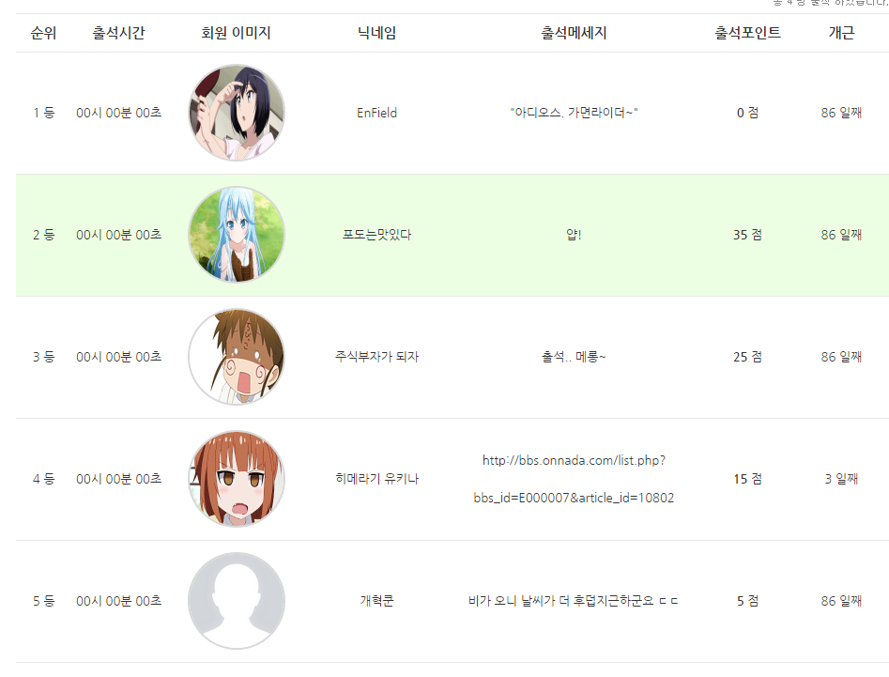Click the 35 점 points in highlighted row
Image resolution: width=889 pixels, height=677 pixels.
[748, 235]
